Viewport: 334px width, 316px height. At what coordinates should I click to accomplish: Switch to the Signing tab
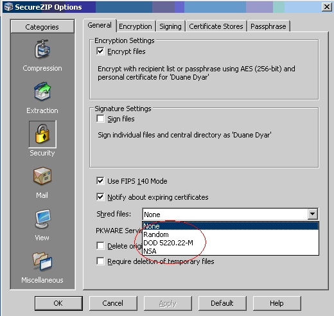(170, 26)
